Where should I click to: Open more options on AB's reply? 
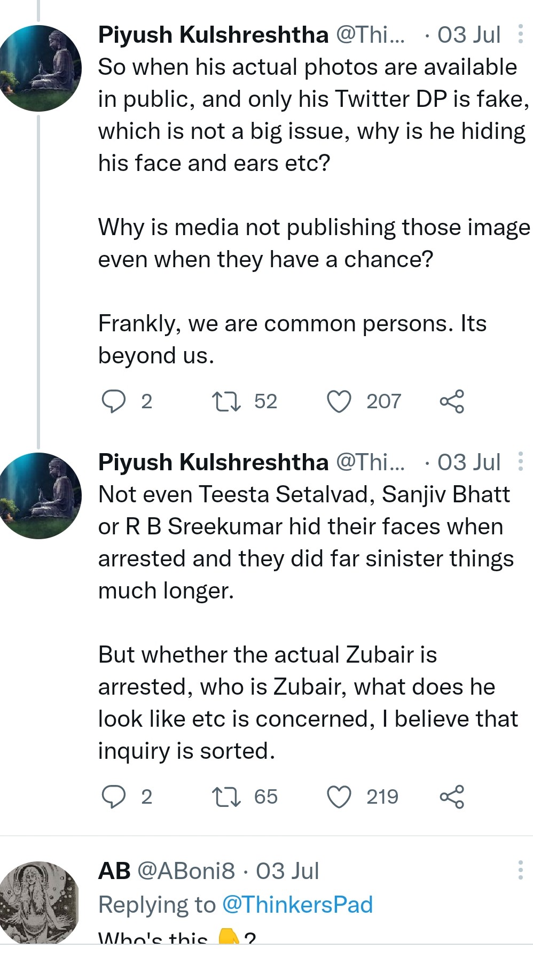(x=520, y=870)
